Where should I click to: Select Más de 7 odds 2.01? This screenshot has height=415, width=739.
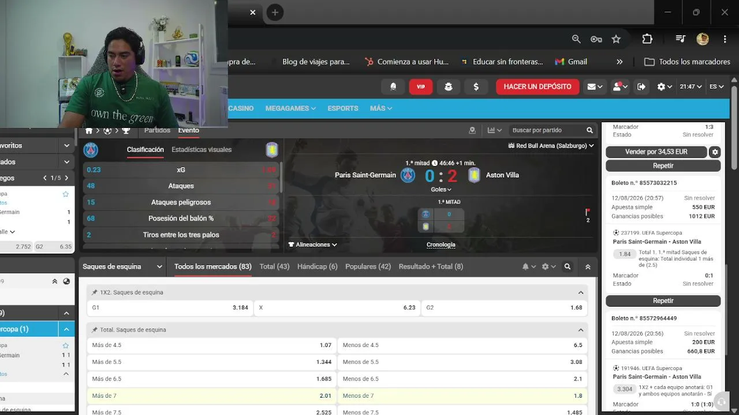point(211,396)
